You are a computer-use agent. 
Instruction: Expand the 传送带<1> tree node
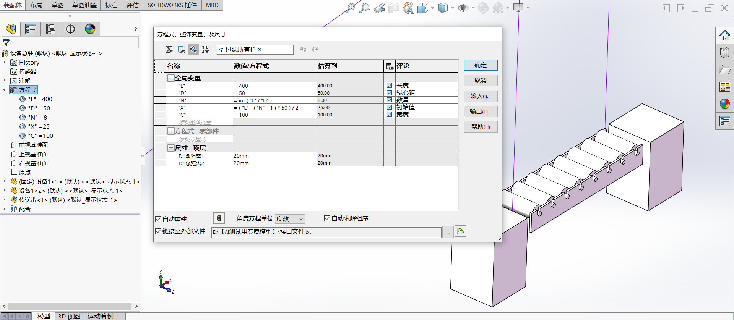tap(5, 200)
